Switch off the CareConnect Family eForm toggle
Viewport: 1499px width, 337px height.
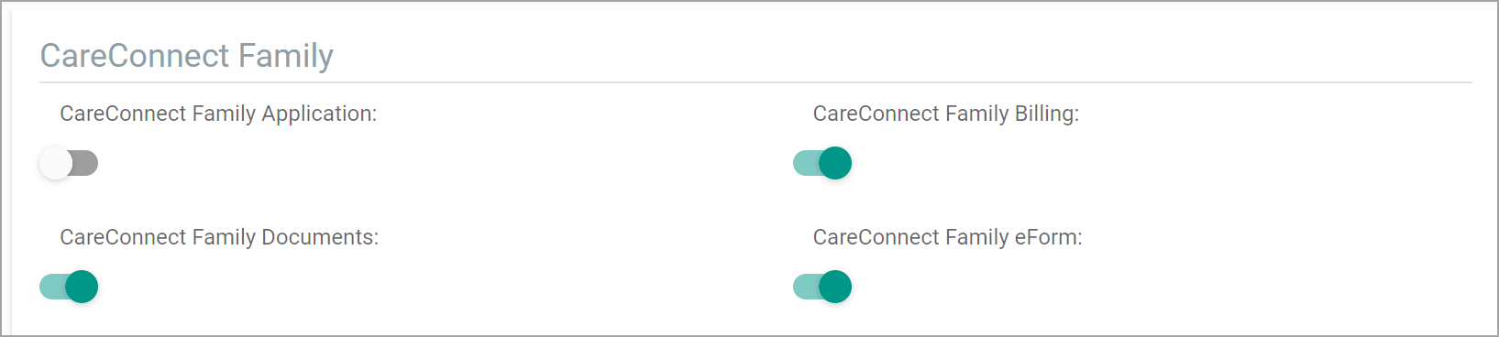coord(822,287)
